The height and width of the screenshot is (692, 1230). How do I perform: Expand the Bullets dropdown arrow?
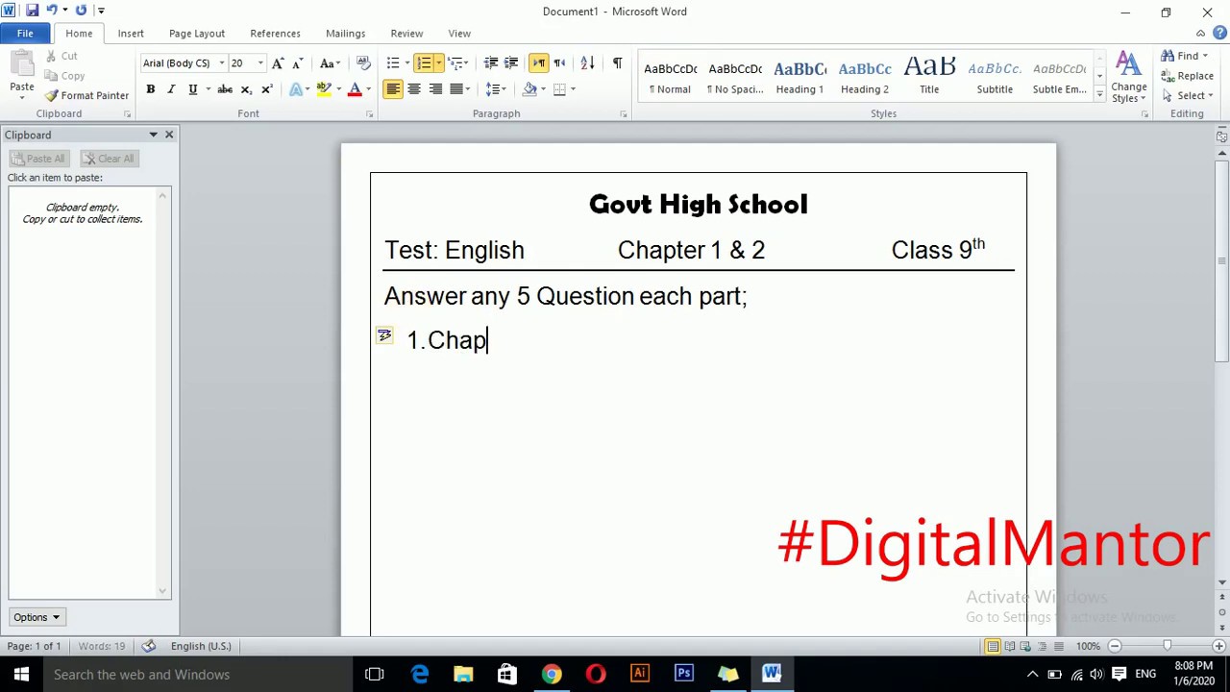(407, 63)
